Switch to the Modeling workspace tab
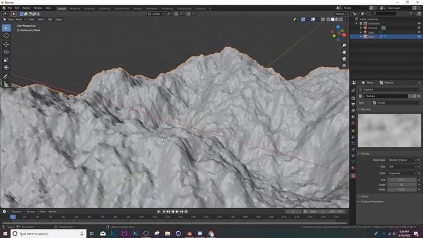Screen dimensions: 423x238 click(x=75, y=9)
